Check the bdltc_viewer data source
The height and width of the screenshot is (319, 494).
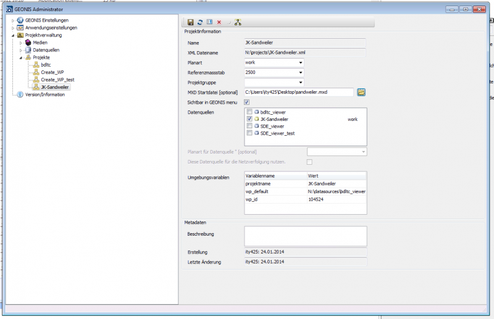tap(249, 112)
